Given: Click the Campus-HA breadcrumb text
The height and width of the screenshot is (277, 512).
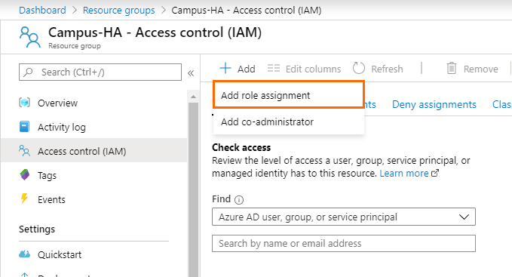Looking at the screenshot, I should tap(247, 10).
